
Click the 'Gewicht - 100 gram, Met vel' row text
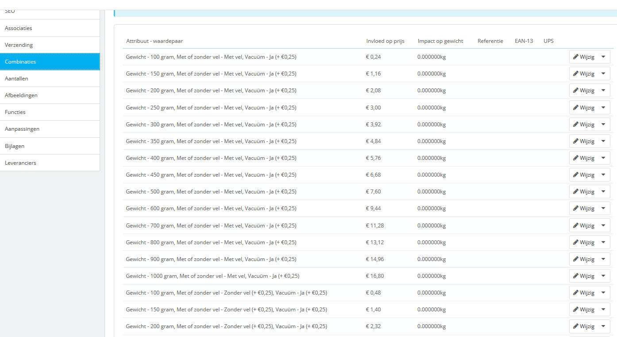(x=211, y=57)
